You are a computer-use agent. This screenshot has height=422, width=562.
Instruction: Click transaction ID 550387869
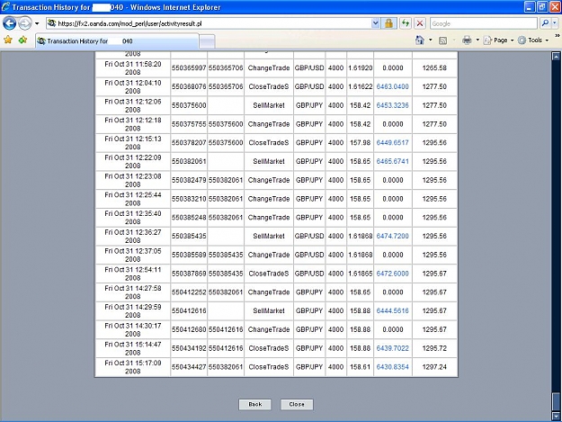click(x=189, y=274)
